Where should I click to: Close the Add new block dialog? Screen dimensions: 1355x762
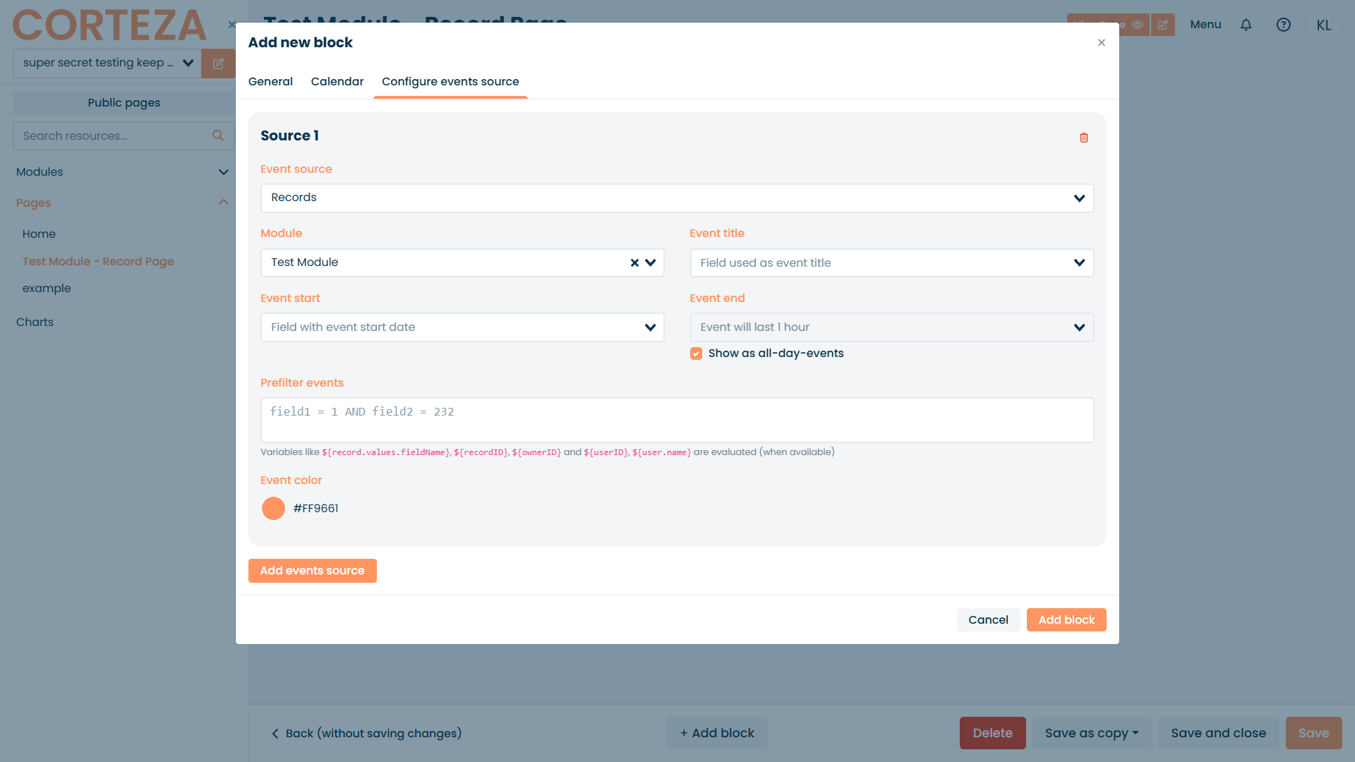tap(1102, 42)
